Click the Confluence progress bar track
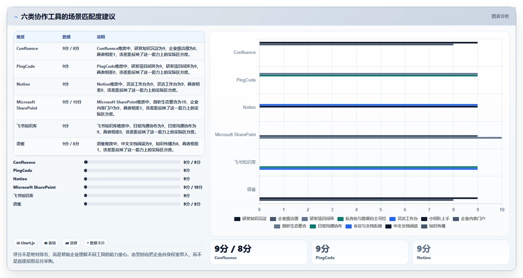The image size is (523, 278). click(132, 162)
